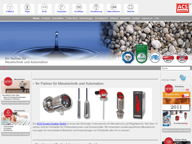Click the TÜV SÜD certification badge

coord(128,57)
